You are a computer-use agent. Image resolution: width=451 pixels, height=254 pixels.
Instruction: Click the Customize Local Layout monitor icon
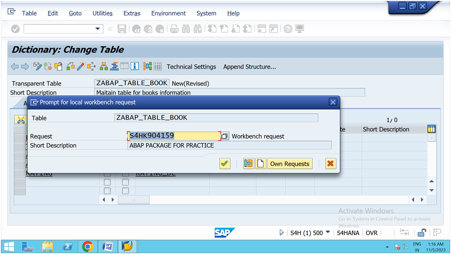299,29
